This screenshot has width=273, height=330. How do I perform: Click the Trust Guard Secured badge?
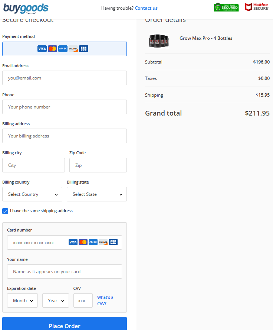[x=226, y=7]
